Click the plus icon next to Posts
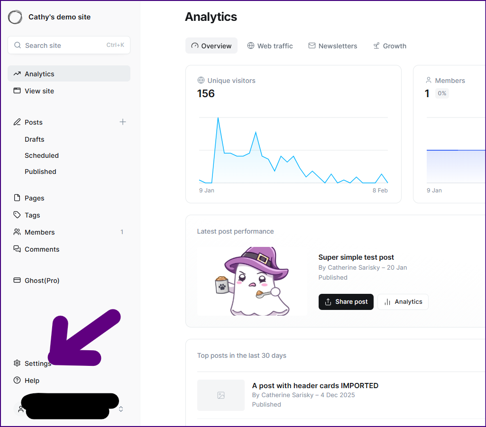The height and width of the screenshot is (427, 486). click(123, 122)
